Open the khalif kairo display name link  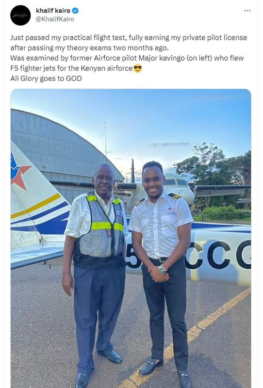(x=53, y=11)
